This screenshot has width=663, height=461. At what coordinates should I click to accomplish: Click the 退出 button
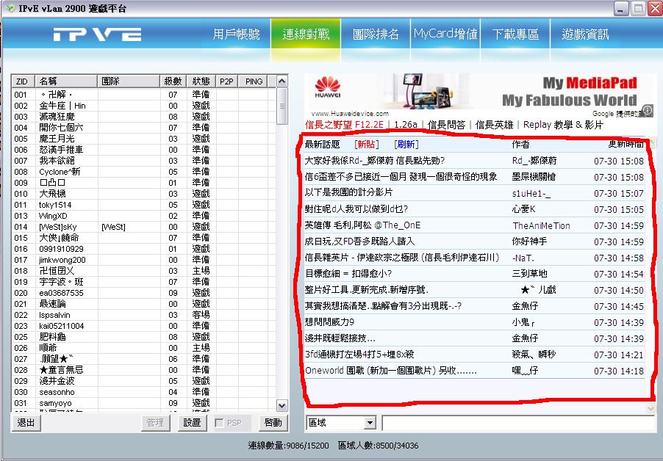(x=26, y=423)
